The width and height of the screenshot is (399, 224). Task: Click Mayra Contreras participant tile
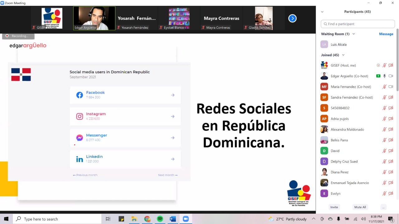[x=221, y=18]
